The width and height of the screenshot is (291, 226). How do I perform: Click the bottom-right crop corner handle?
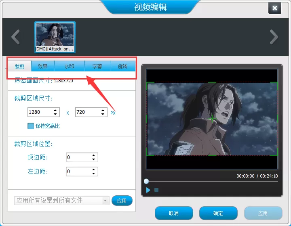[x=277, y=155]
